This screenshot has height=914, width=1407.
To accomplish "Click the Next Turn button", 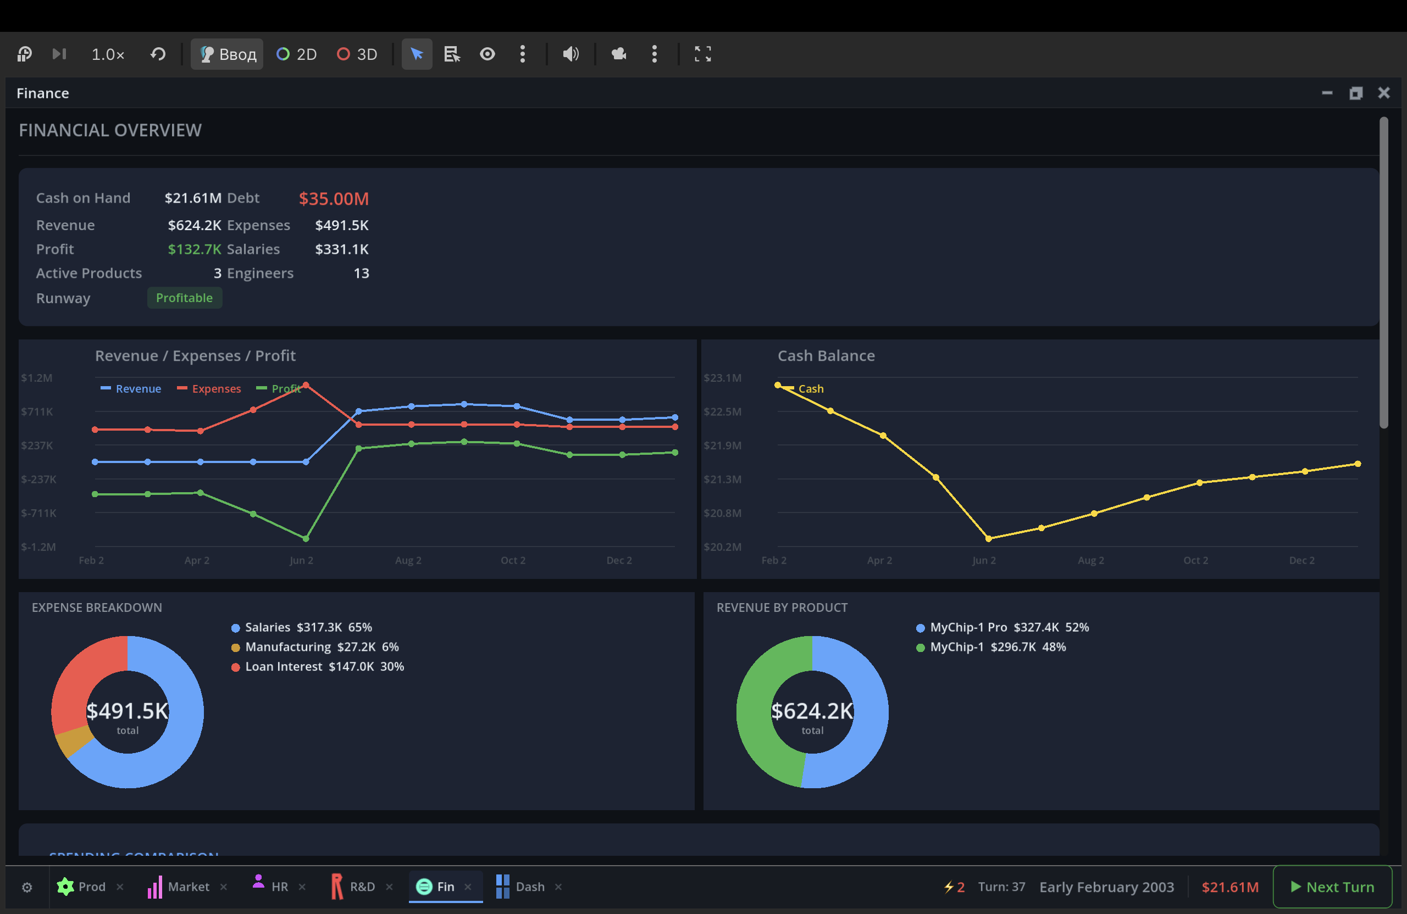I will [1332, 886].
